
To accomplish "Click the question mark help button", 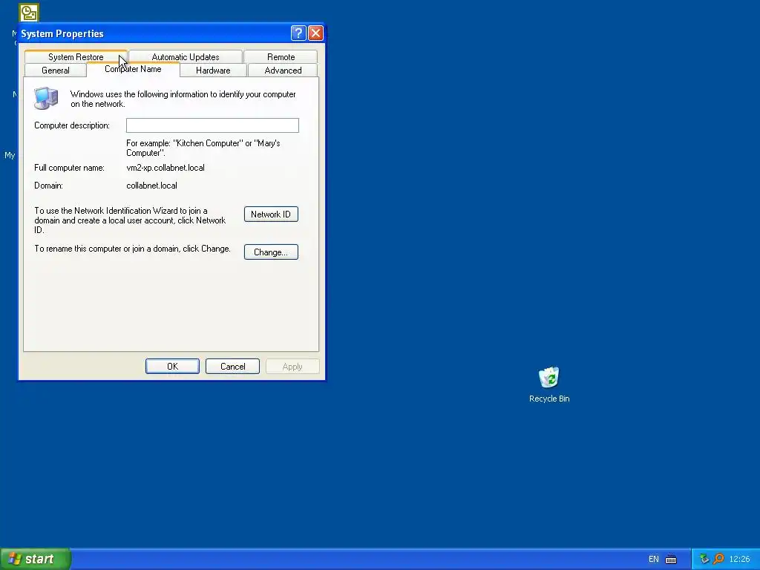I will click(x=298, y=33).
